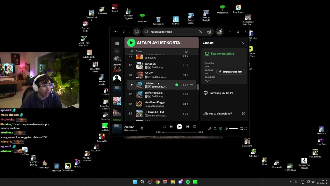
Task: Play the Bichiyal track row
Action: [132, 85]
